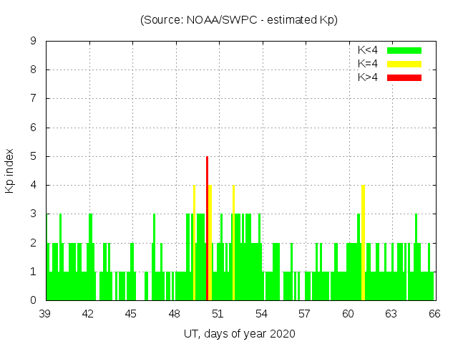458x344 pixels.
Task: Select the y-axis tick label 7
Action: pos(33,99)
